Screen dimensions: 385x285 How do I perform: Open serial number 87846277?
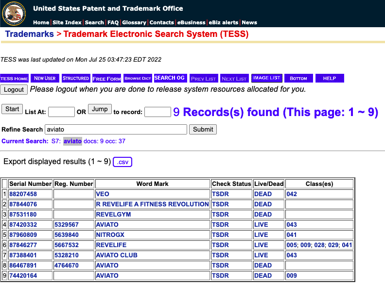[x=23, y=245]
